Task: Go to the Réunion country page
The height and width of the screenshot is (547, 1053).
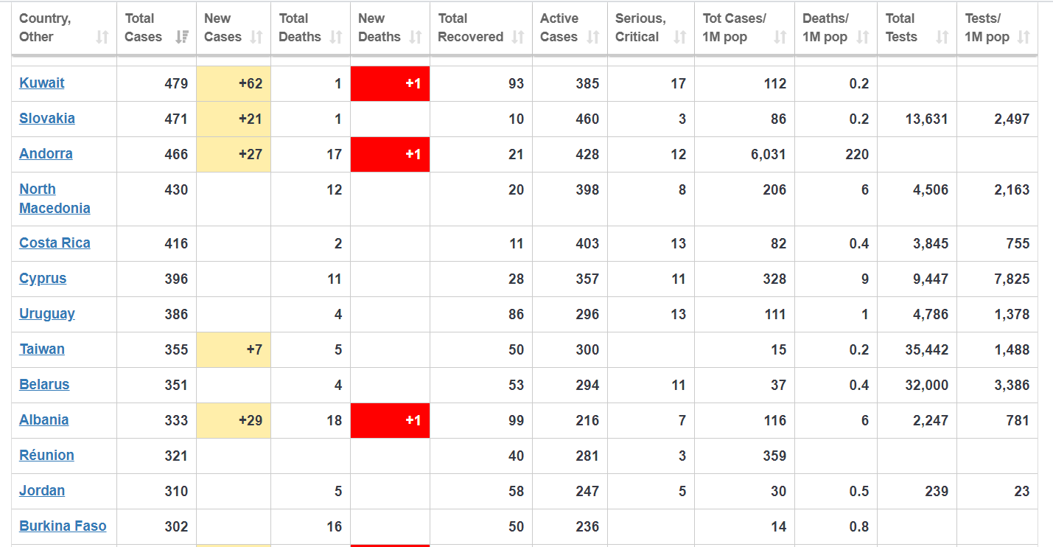Action: [x=46, y=455]
